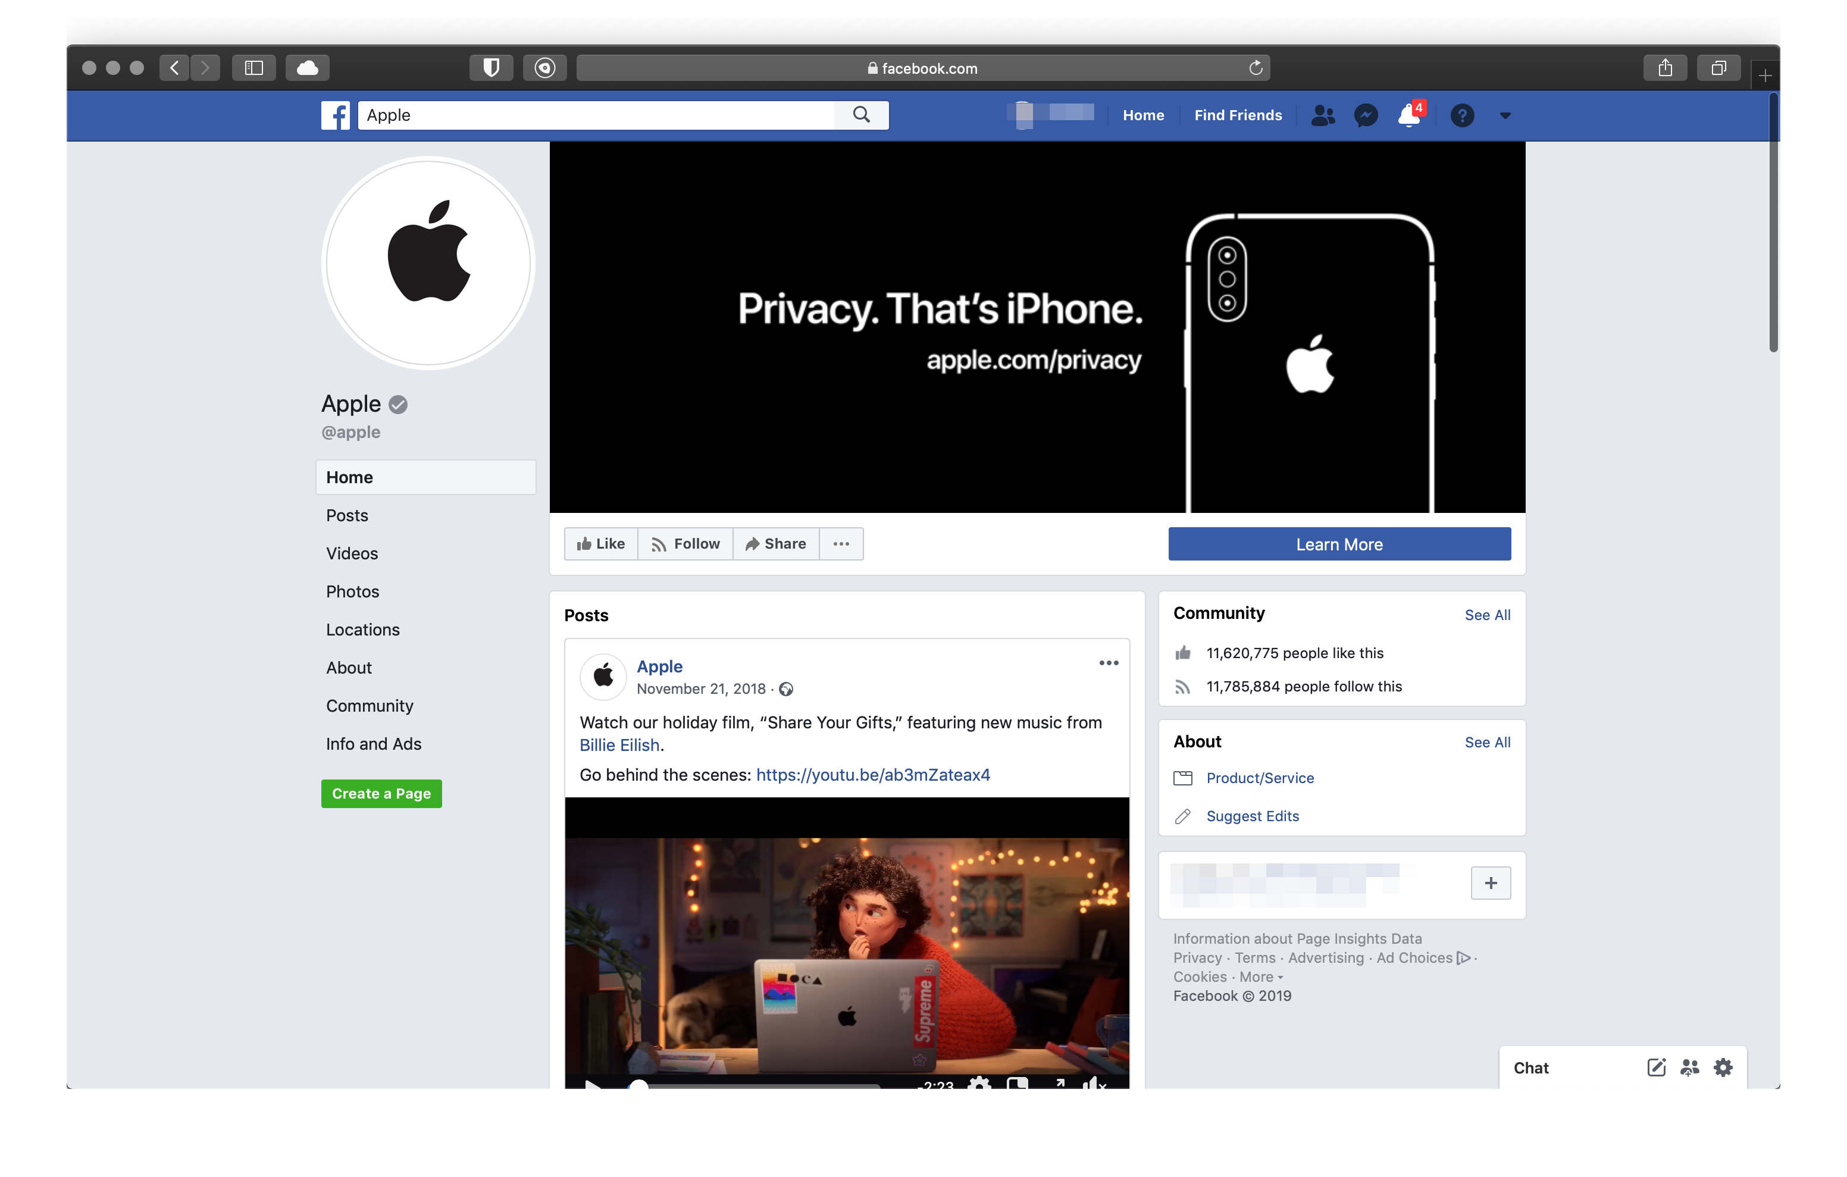Open the About section in sidebar

[348, 668]
